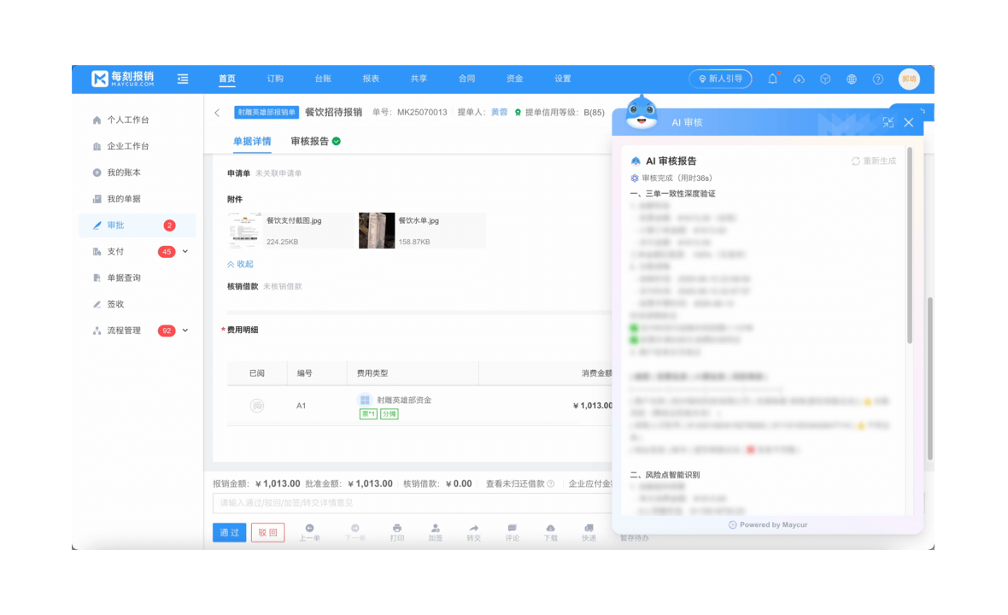1008x615 pixels.
Task: Click the notification bell icon
Action: click(772, 79)
